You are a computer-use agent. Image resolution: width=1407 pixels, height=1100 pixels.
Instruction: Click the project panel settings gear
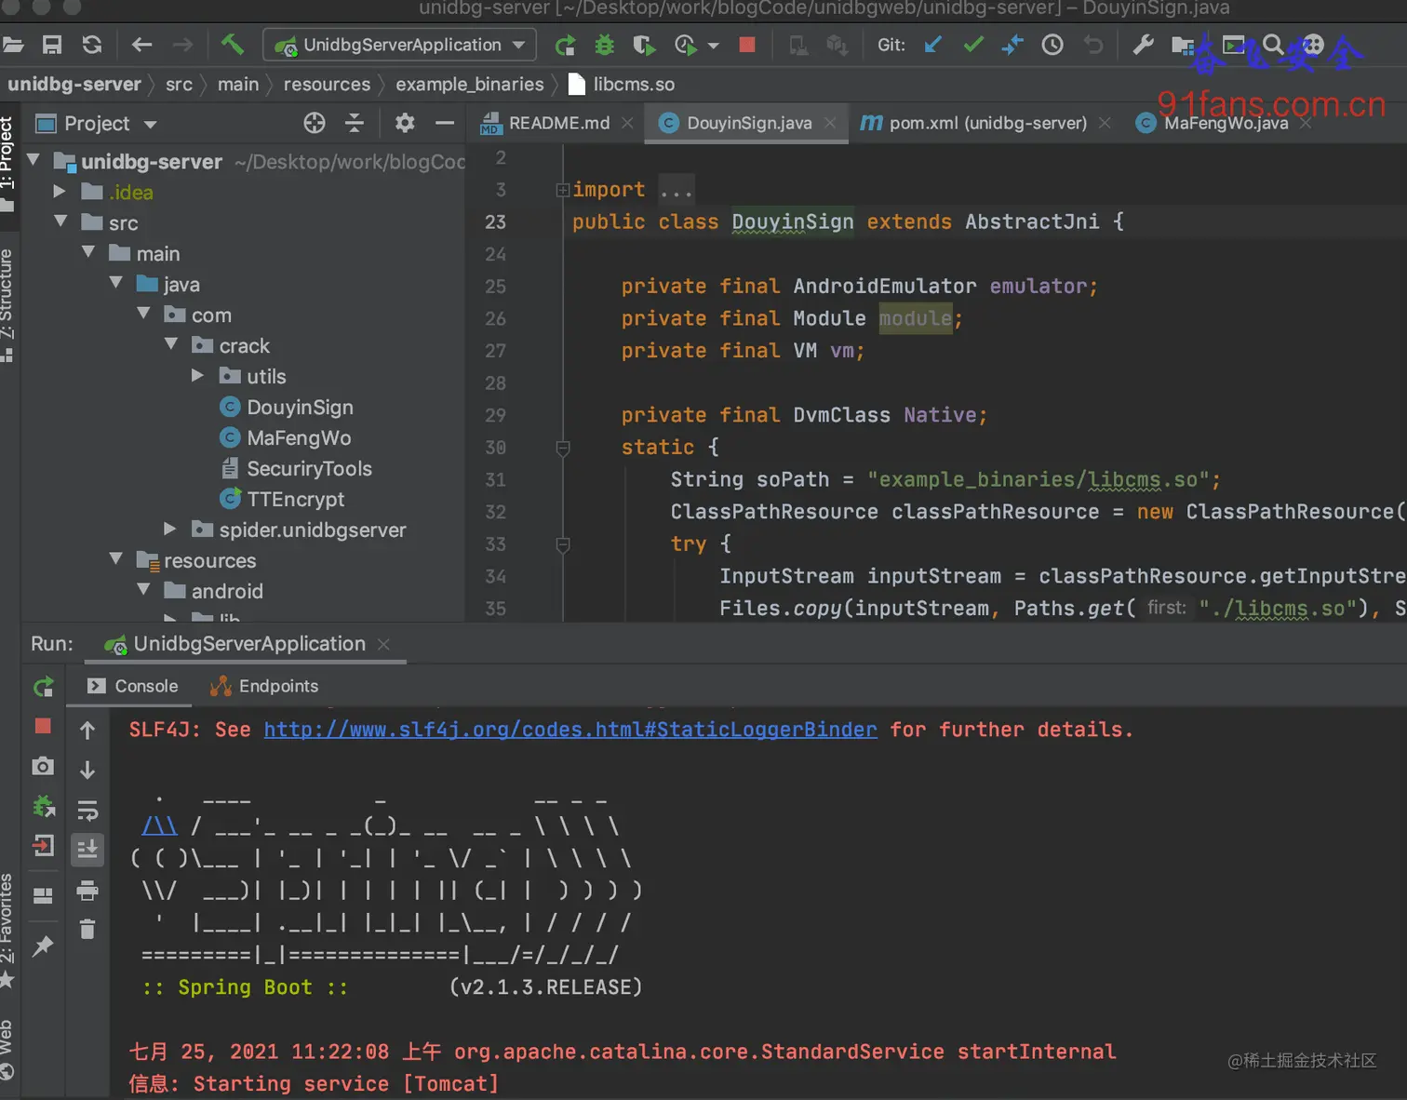[405, 123]
